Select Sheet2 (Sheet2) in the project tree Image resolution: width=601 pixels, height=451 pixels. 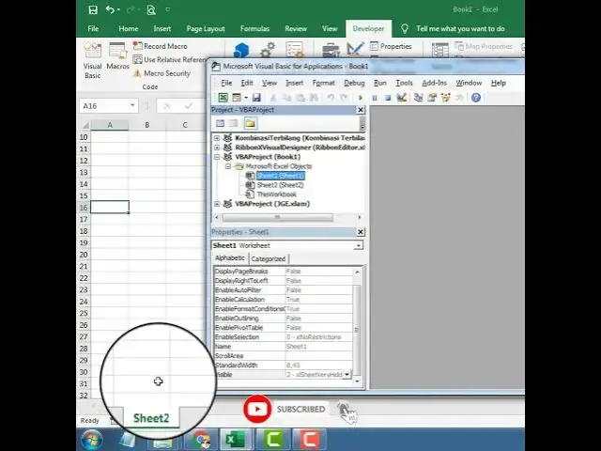(280, 185)
